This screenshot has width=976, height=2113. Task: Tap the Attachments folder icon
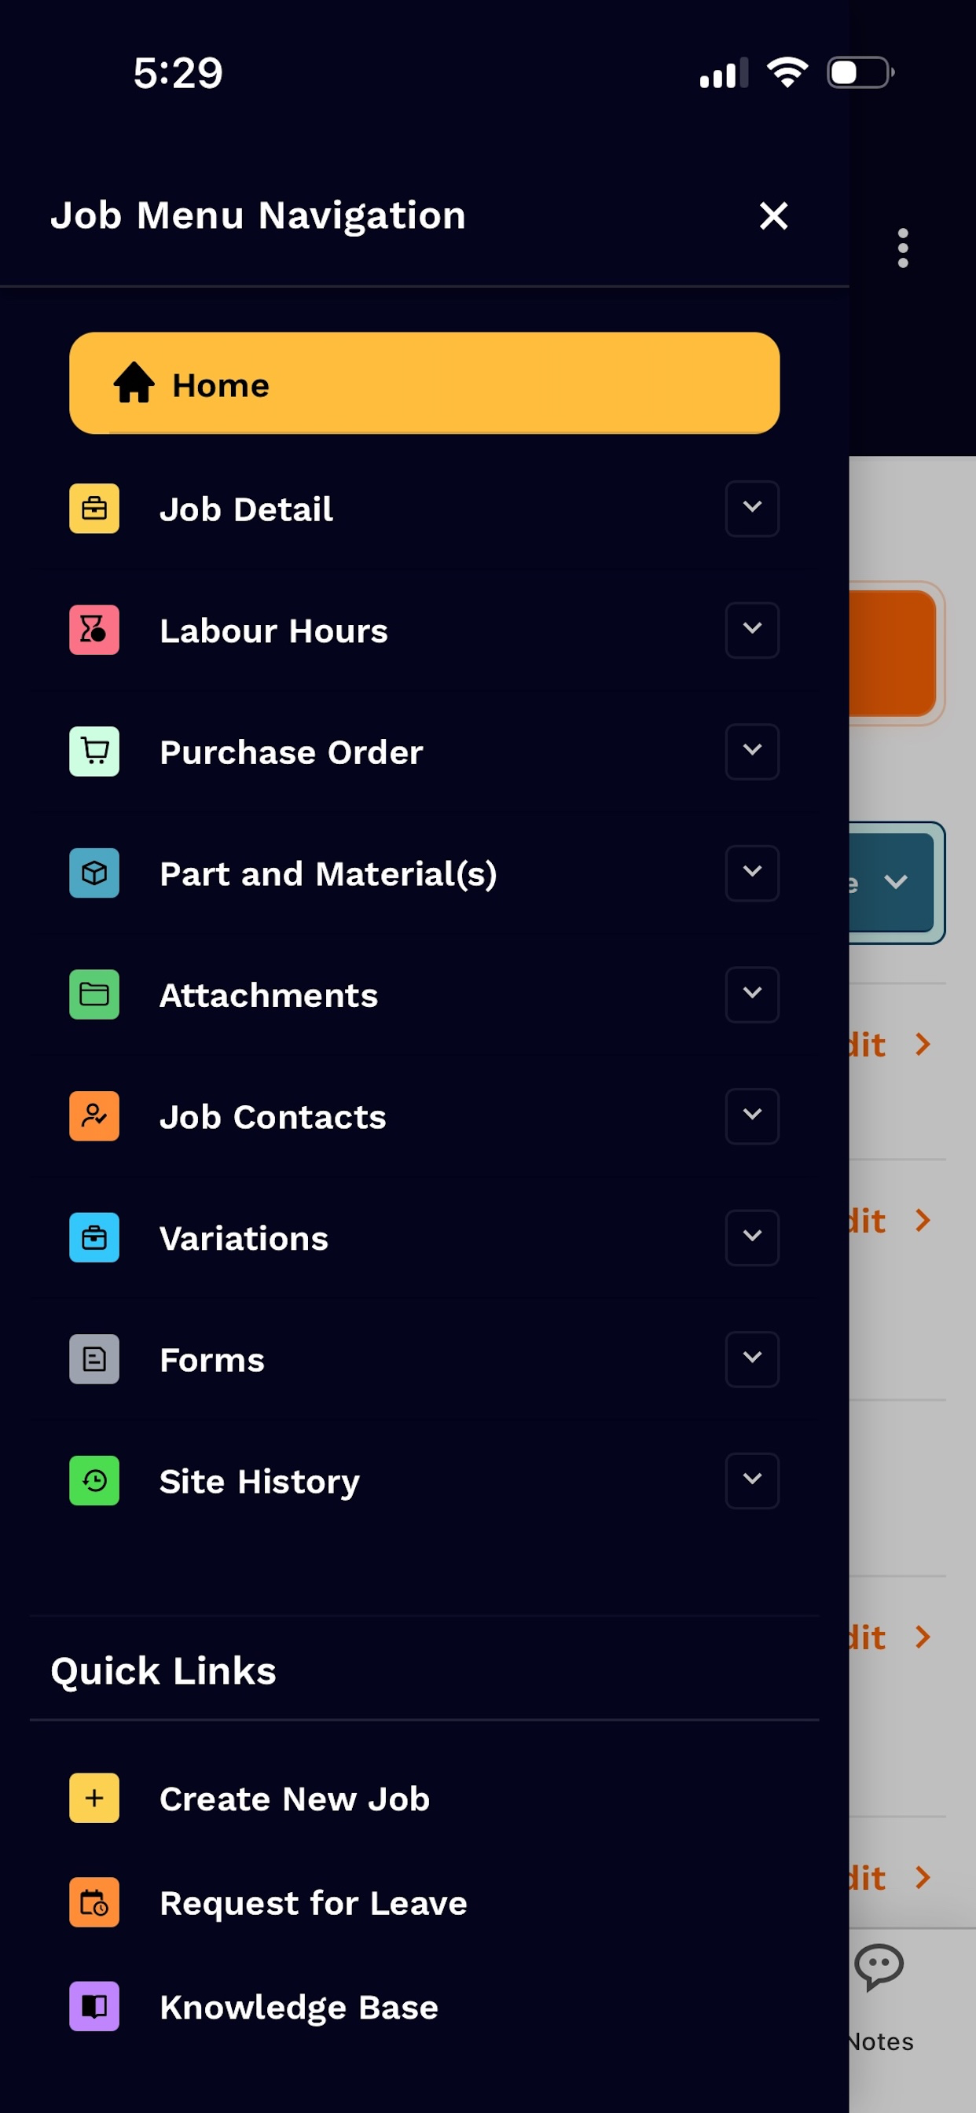pos(94,994)
